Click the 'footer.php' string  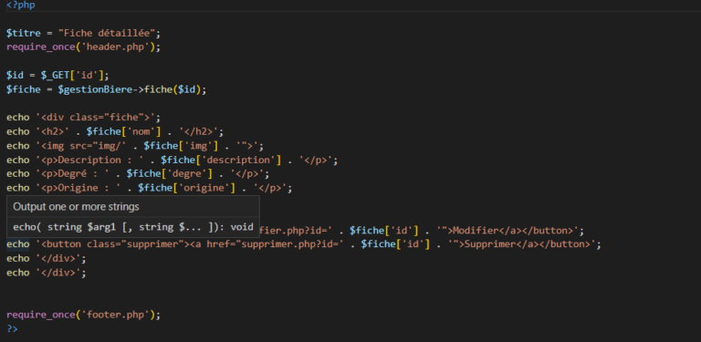tap(115, 315)
